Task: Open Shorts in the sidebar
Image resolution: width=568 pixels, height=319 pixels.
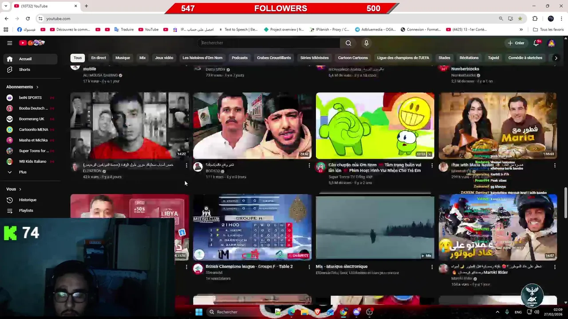Action: (30, 70)
